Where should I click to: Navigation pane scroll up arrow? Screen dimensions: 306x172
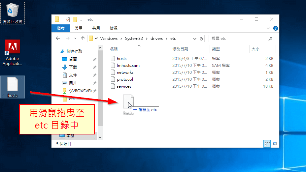point(100,48)
